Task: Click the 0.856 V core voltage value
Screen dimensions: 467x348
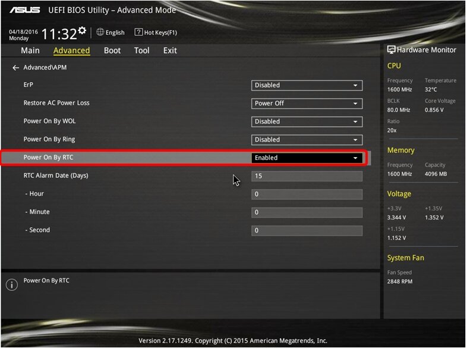Action: click(x=434, y=110)
